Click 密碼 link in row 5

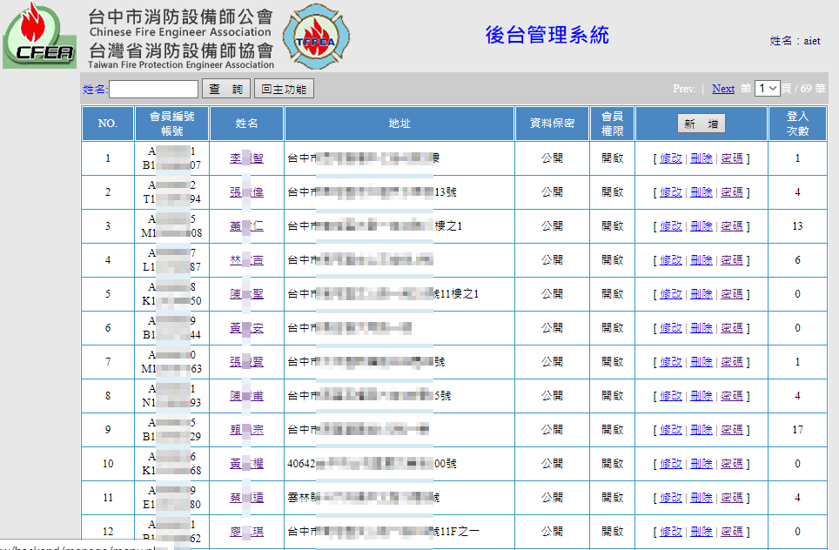click(731, 294)
